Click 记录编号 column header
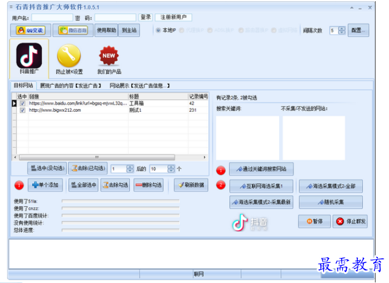 (198, 96)
